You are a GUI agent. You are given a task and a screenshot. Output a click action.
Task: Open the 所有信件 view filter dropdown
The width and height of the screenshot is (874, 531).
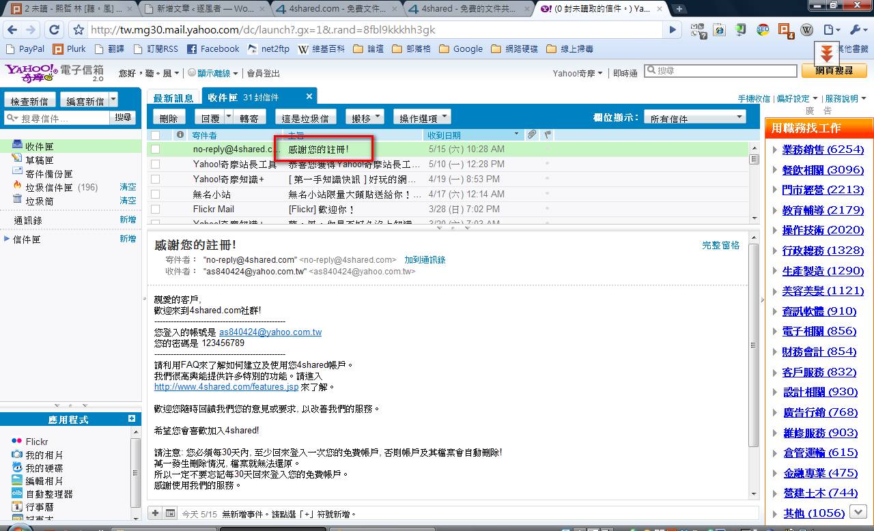point(695,117)
